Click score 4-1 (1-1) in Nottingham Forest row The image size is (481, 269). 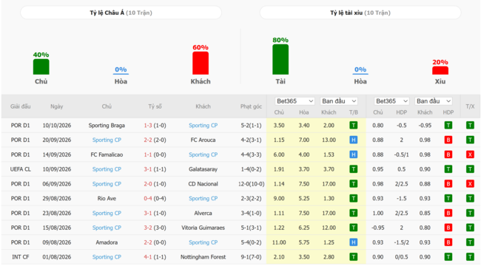pos(155,256)
